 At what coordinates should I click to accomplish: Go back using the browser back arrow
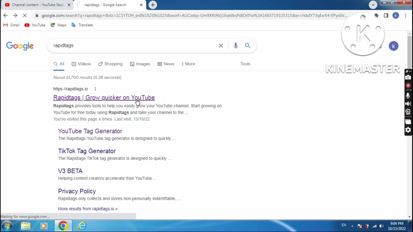pos(5,15)
